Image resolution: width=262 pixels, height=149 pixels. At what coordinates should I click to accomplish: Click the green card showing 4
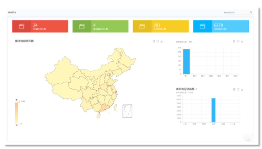(x=100, y=26)
